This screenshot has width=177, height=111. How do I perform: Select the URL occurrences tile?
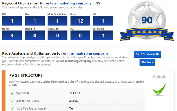point(12,21)
